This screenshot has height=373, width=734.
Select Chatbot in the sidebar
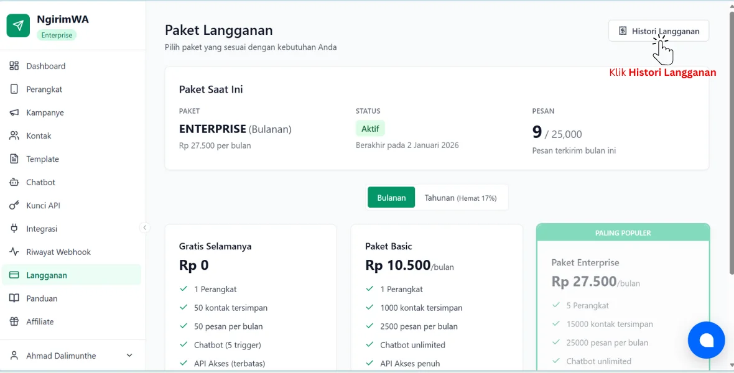pyautogui.click(x=72, y=182)
